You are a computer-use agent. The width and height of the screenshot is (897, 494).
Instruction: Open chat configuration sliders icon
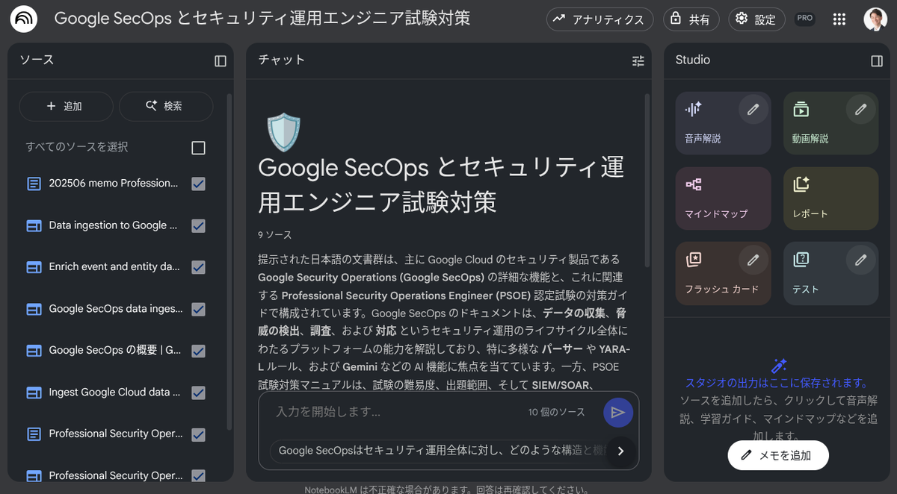(x=638, y=61)
